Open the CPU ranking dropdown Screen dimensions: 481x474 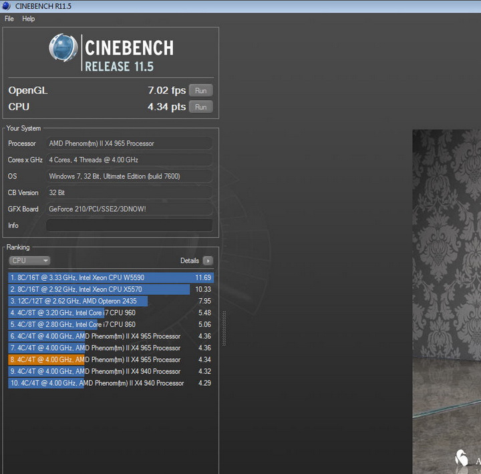30,261
